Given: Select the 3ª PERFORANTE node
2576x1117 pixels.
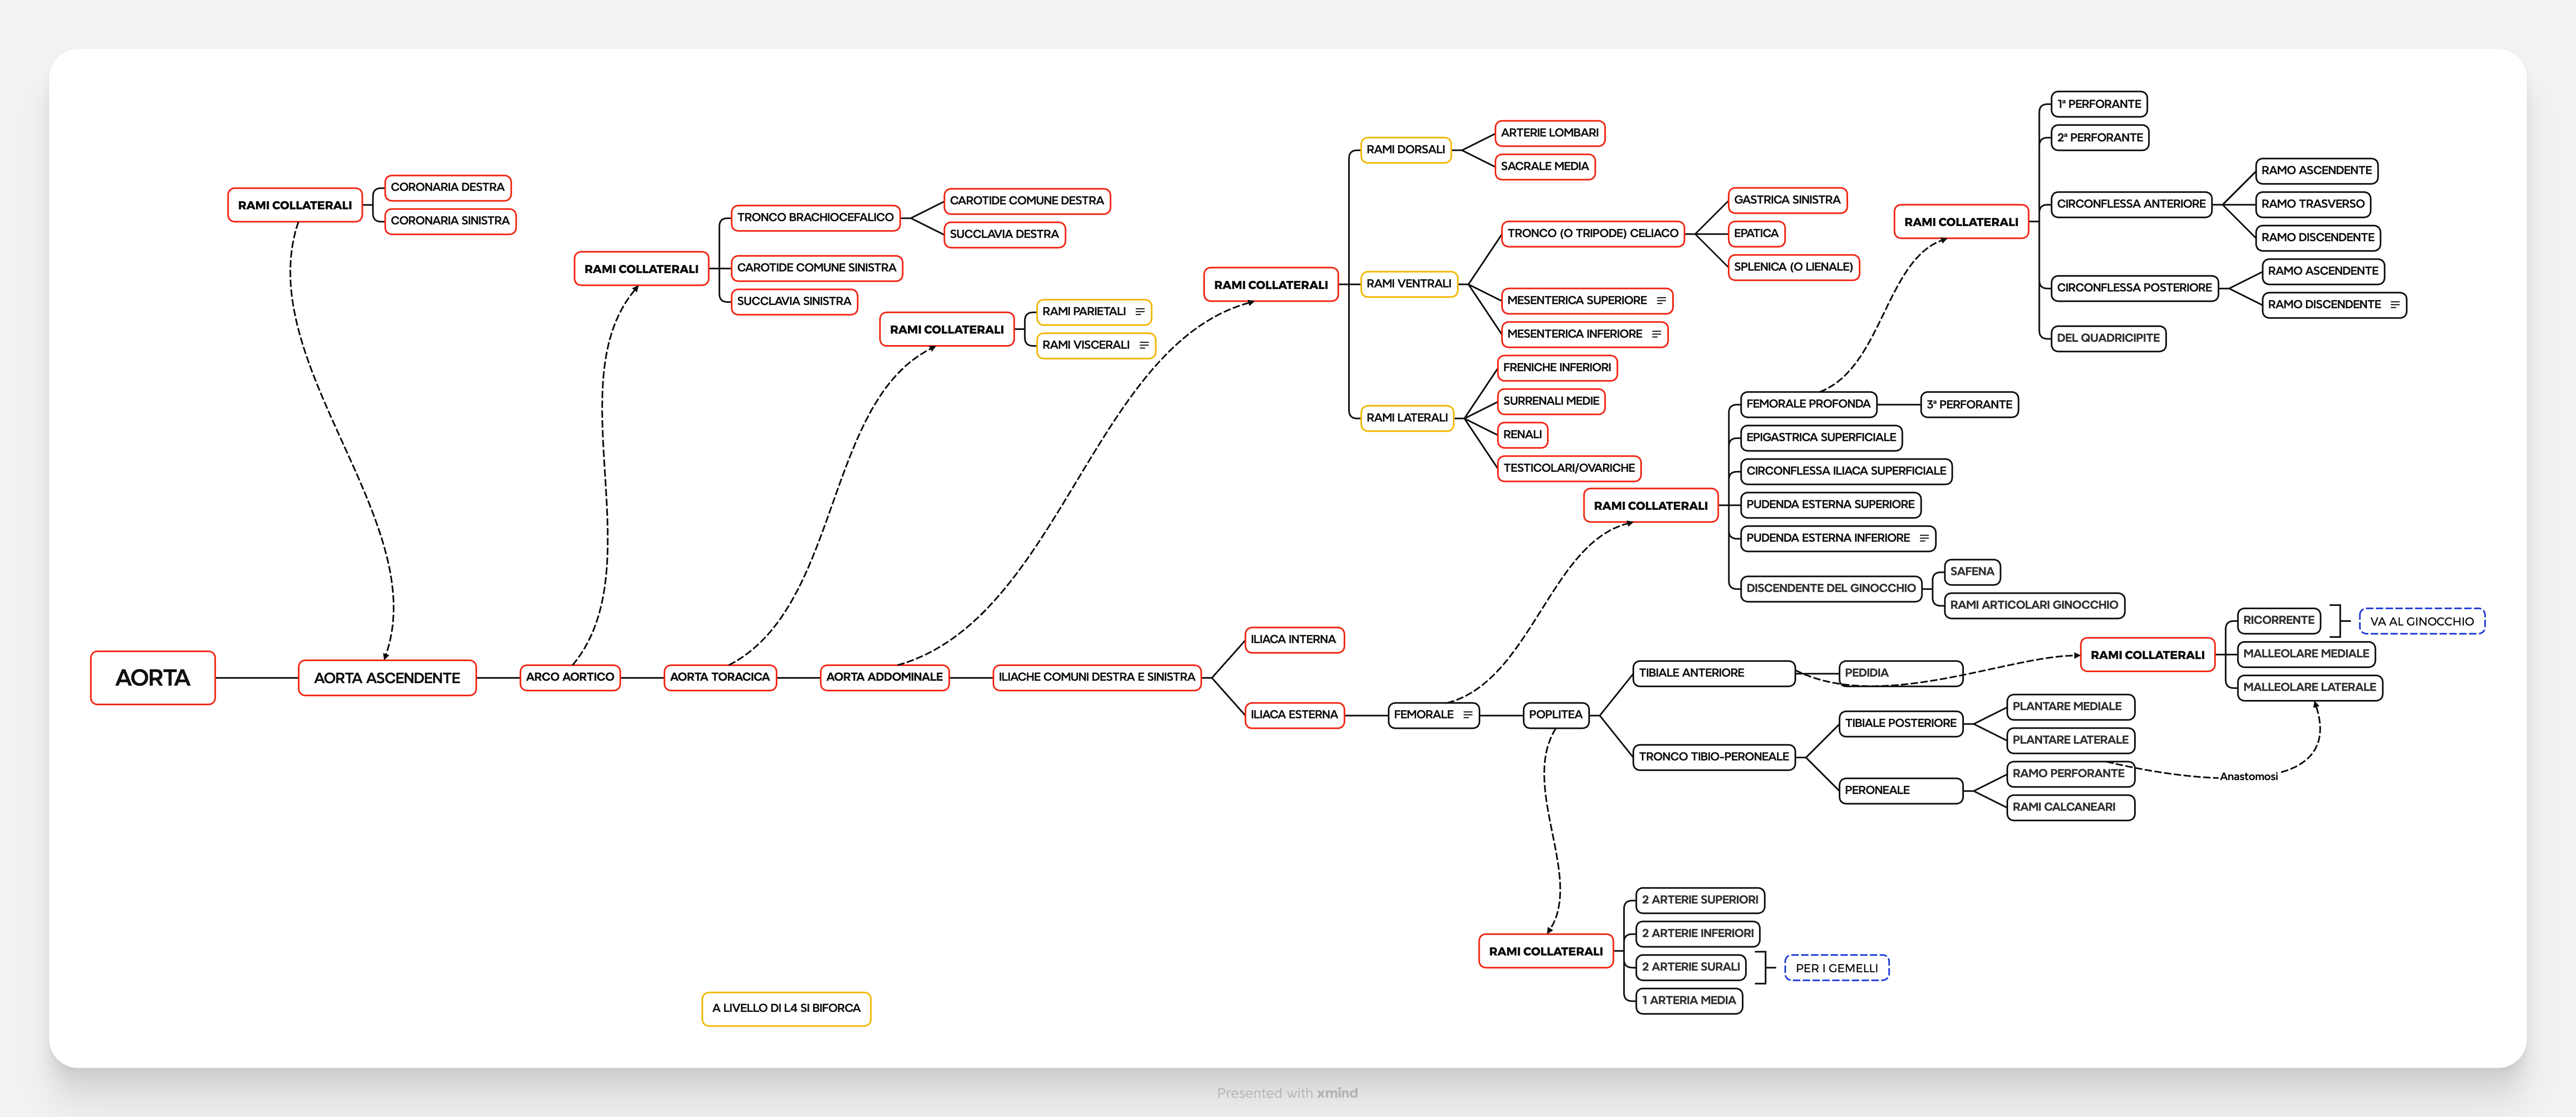Looking at the screenshot, I should 1970,405.
